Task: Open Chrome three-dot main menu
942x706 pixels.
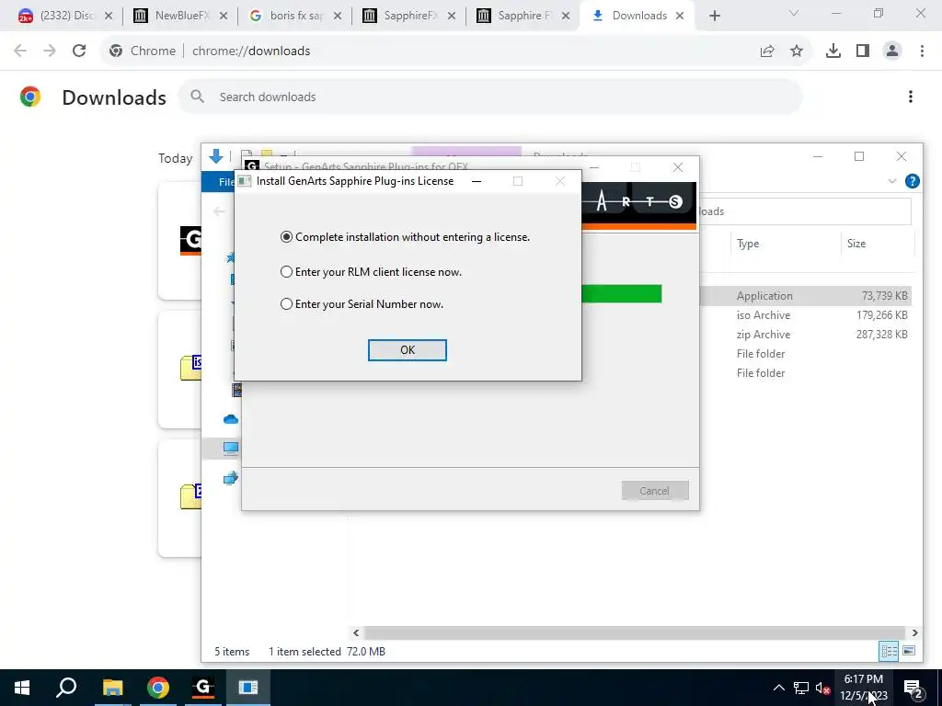Action: [922, 51]
